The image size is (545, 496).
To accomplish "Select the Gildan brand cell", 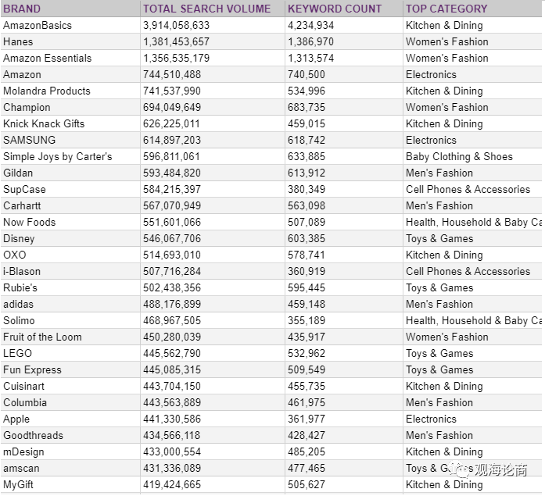I will point(70,173).
